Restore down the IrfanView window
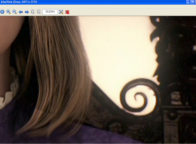196x144 pixels. (193, 2)
